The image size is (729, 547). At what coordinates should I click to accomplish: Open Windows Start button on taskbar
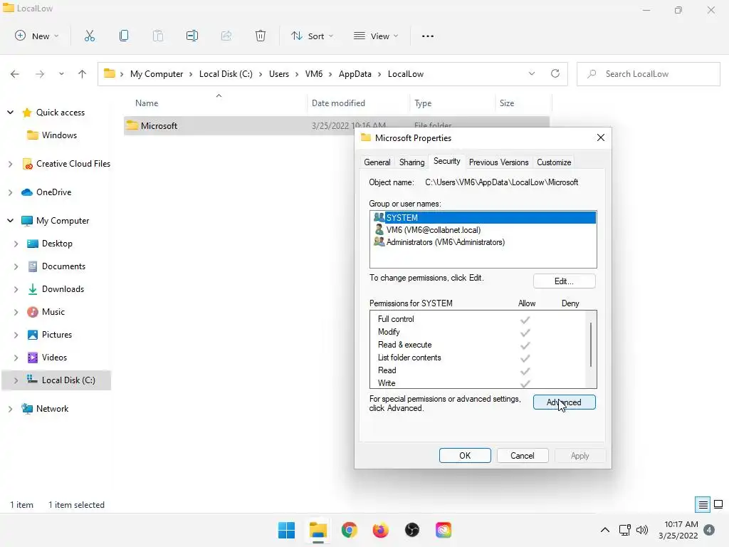coord(286,530)
